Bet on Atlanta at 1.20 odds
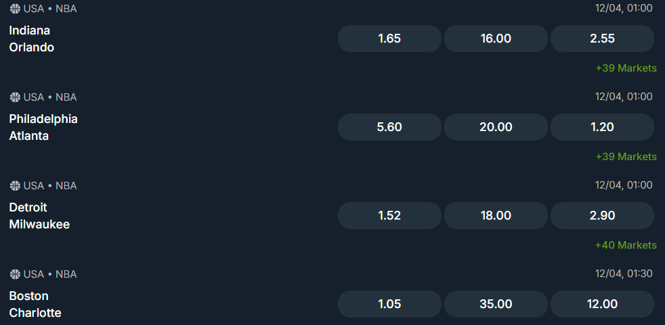Viewport: 665px width, 325px height. point(602,127)
